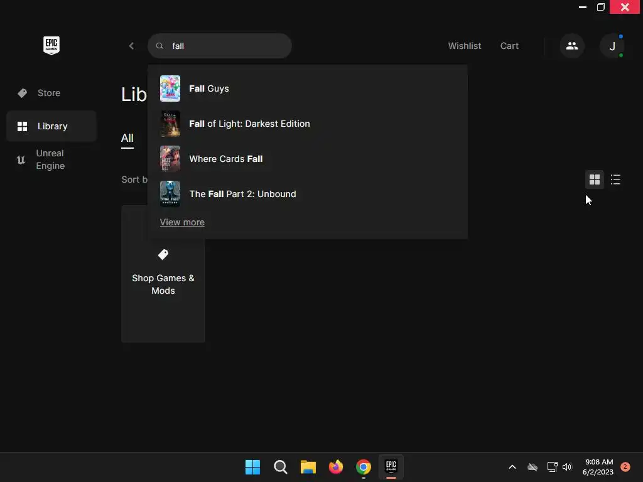Select the Fall Guys search result
This screenshot has height=482, width=643.
pos(308,88)
